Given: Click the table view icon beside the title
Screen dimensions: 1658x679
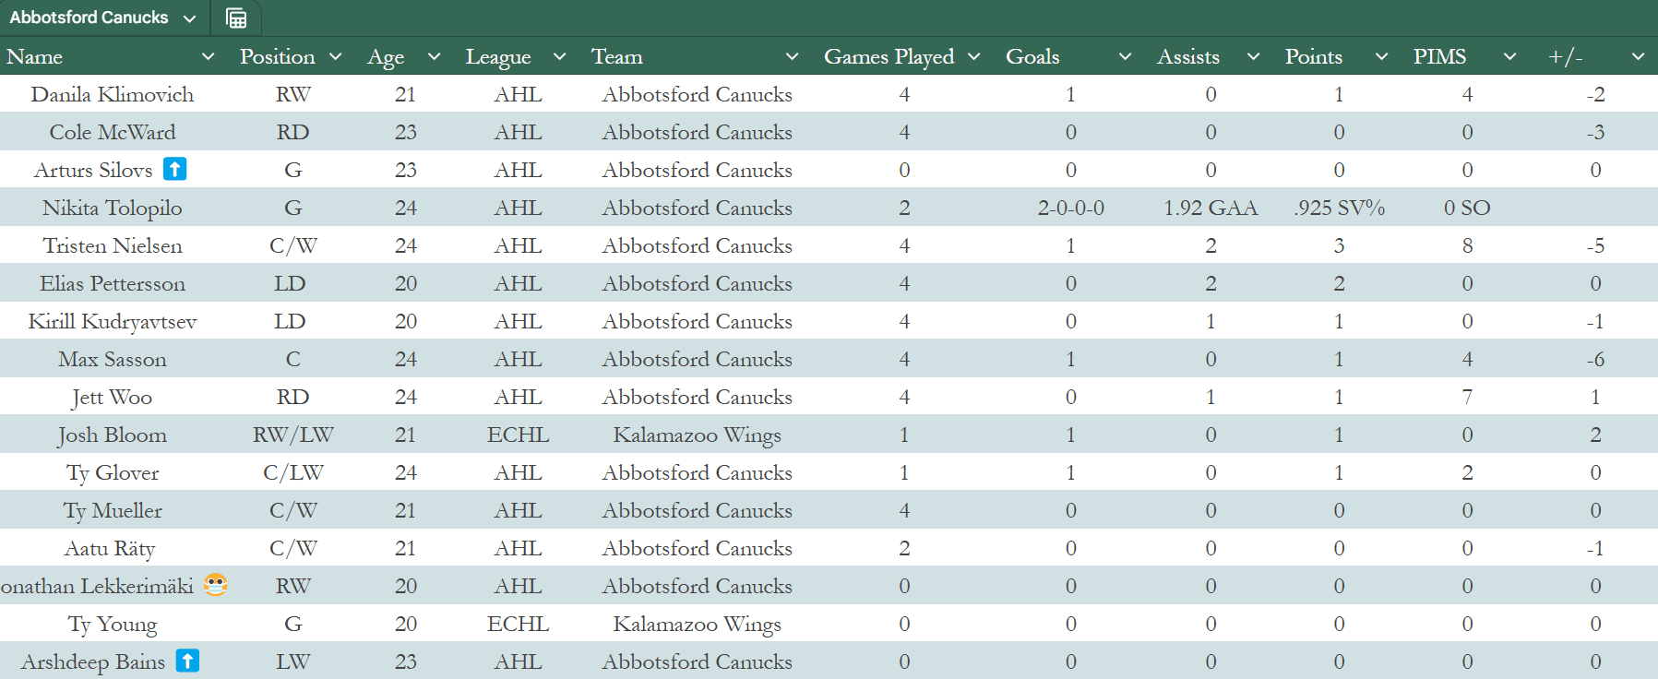Looking at the screenshot, I should click(x=236, y=18).
